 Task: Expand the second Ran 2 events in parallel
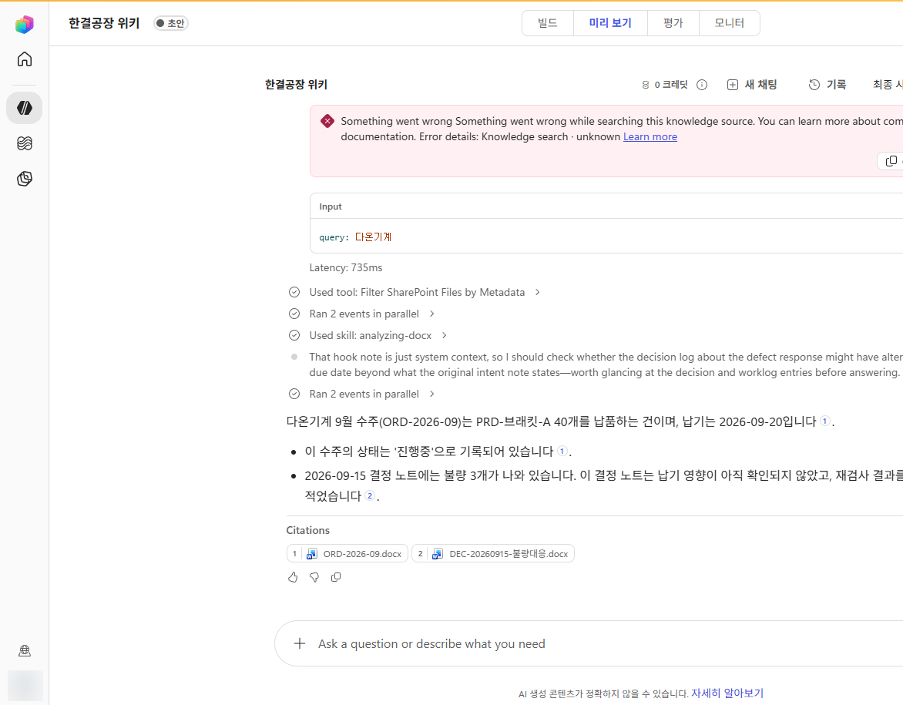[371, 394]
